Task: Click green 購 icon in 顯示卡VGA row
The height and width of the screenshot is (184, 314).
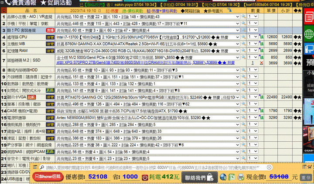Action: [x=261, y=97]
